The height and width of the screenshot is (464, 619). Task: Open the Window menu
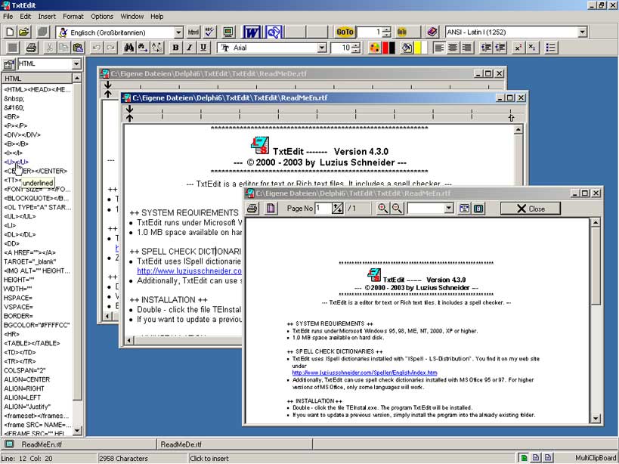132,17
